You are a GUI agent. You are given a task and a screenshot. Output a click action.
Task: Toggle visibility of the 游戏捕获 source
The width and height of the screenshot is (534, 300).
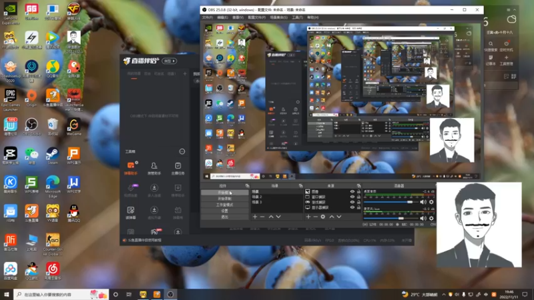coord(352,202)
